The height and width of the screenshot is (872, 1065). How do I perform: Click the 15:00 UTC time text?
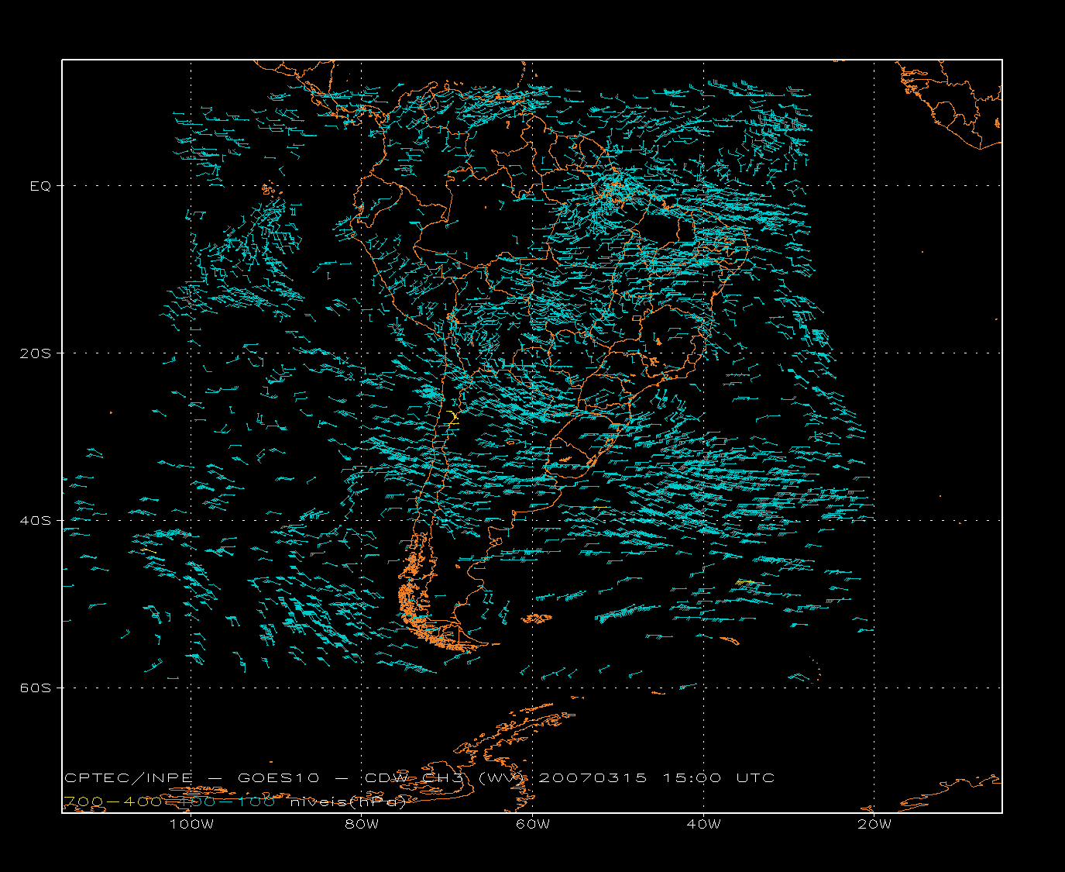point(719,778)
